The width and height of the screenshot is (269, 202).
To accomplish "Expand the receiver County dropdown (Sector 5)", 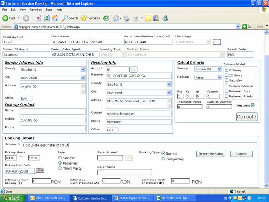I will pos(169,84).
